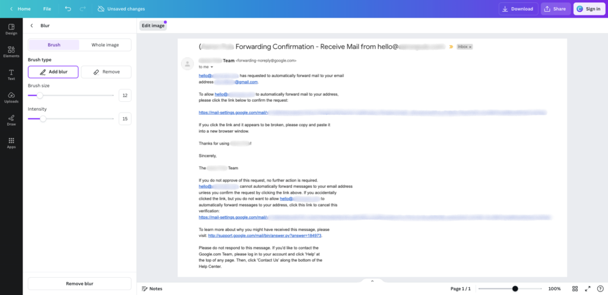Click the 'Blur' panel title
Image resolution: width=608 pixels, height=295 pixels.
(45, 25)
